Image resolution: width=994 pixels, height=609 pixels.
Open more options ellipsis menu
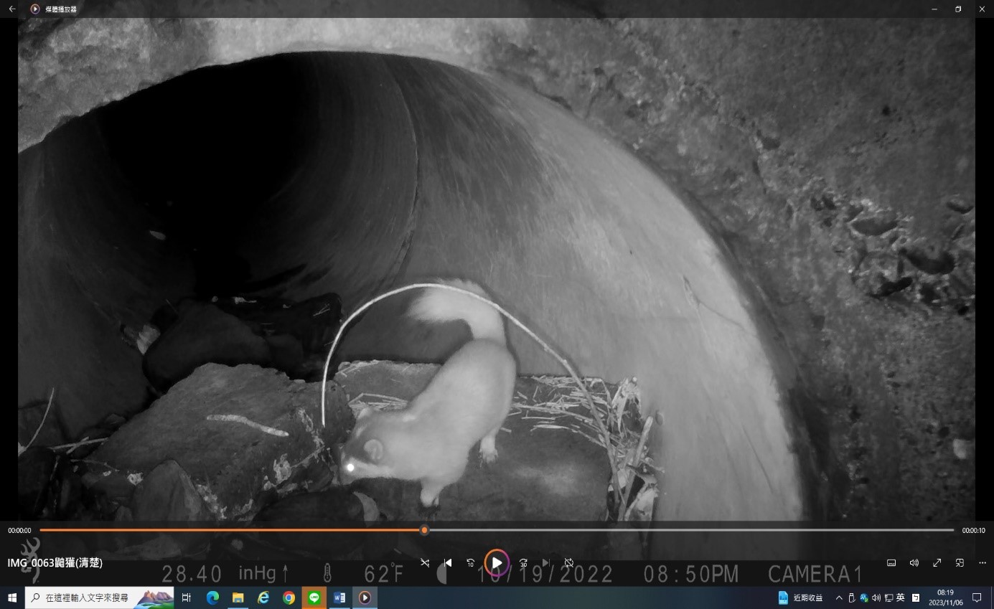[x=983, y=563]
